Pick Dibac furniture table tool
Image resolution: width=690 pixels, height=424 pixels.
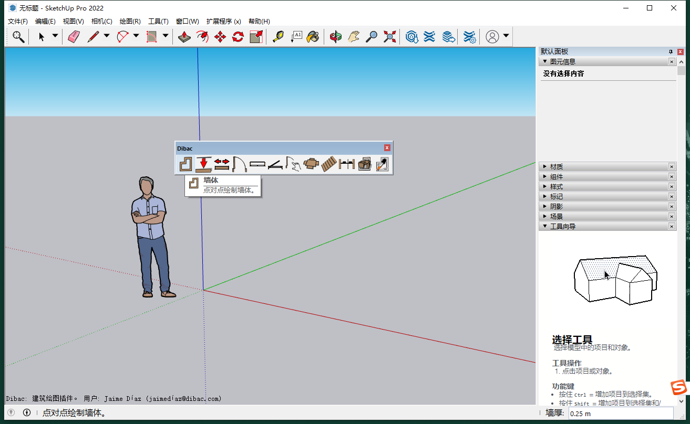(x=311, y=164)
